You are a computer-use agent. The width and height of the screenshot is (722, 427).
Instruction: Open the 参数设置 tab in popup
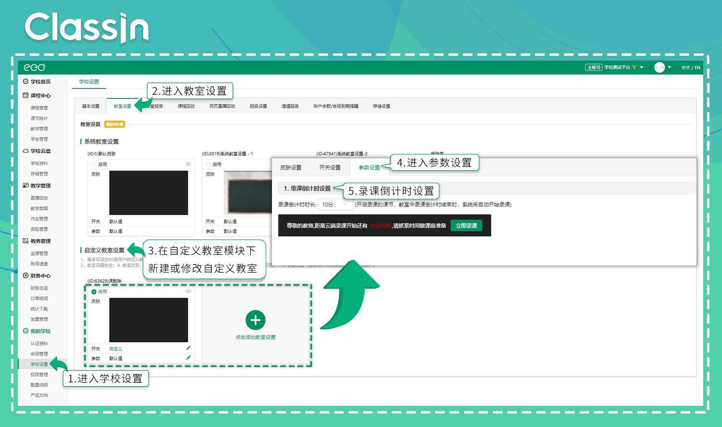pyautogui.click(x=369, y=167)
